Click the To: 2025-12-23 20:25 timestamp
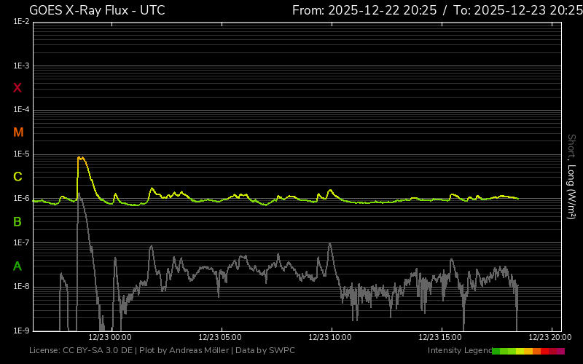Viewport: 583px width, 364px height. (518, 10)
